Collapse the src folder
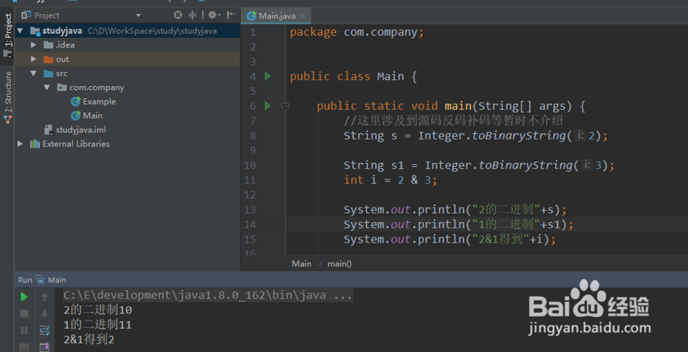Viewport: 688px width, 352px height. click(x=33, y=73)
